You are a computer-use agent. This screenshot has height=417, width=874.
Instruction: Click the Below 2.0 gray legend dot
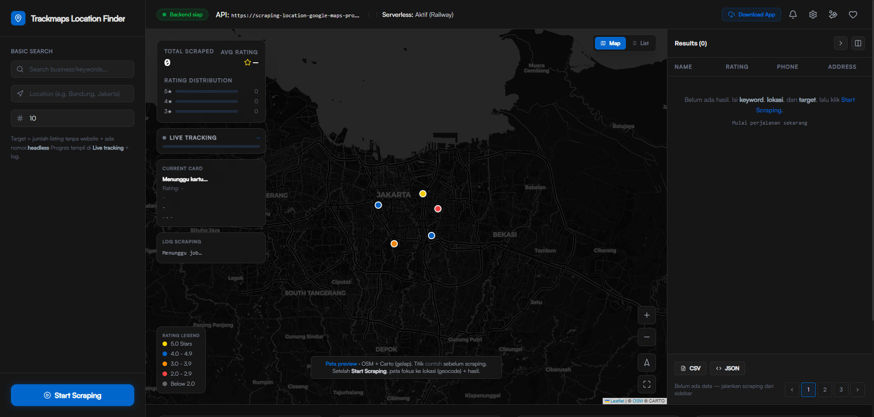click(165, 384)
